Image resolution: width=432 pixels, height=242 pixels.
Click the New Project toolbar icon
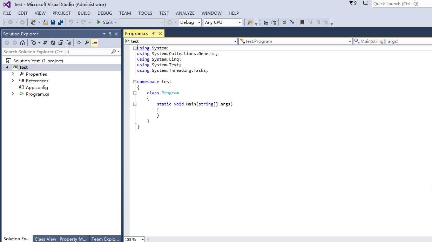click(33, 22)
